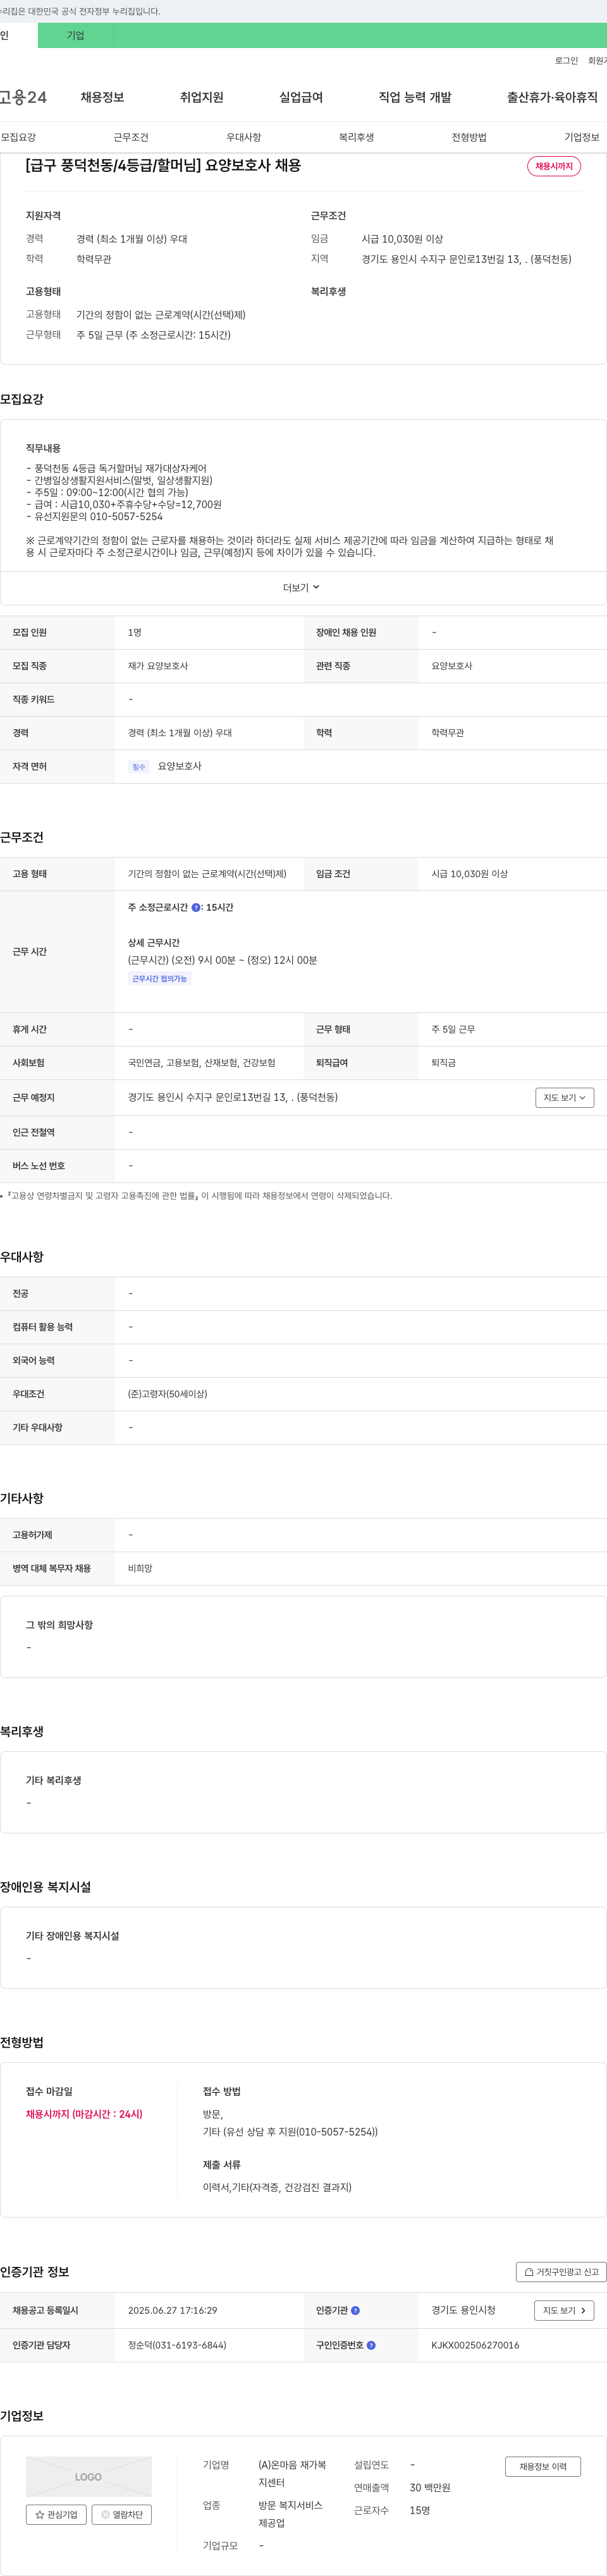Click the (준)고령자(50세이상) preference value
This screenshot has height=2576, width=607.
click(x=167, y=1394)
